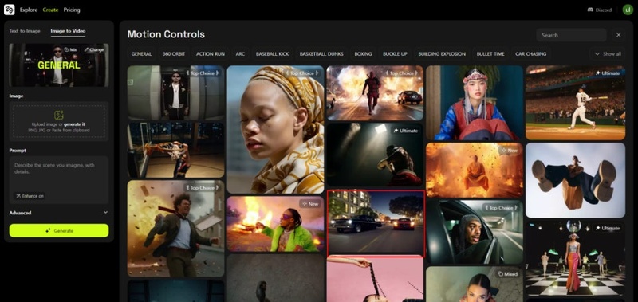Click the Motion Controls search field

coord(571,35)
